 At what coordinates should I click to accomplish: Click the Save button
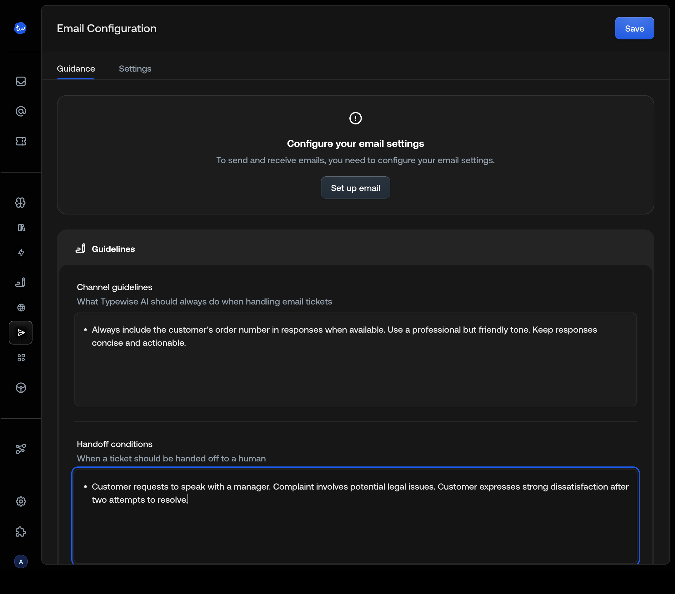pos(634,28)
